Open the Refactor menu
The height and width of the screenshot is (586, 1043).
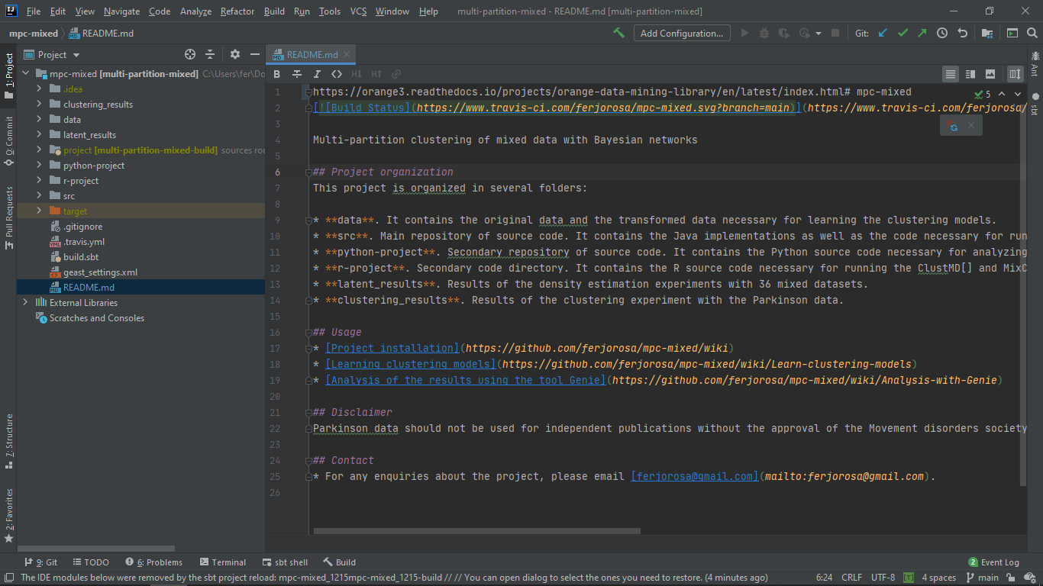[237, 11]
